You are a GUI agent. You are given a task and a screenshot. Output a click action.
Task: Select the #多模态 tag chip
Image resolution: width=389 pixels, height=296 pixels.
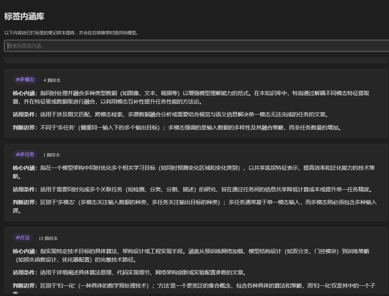pos(25,79)
